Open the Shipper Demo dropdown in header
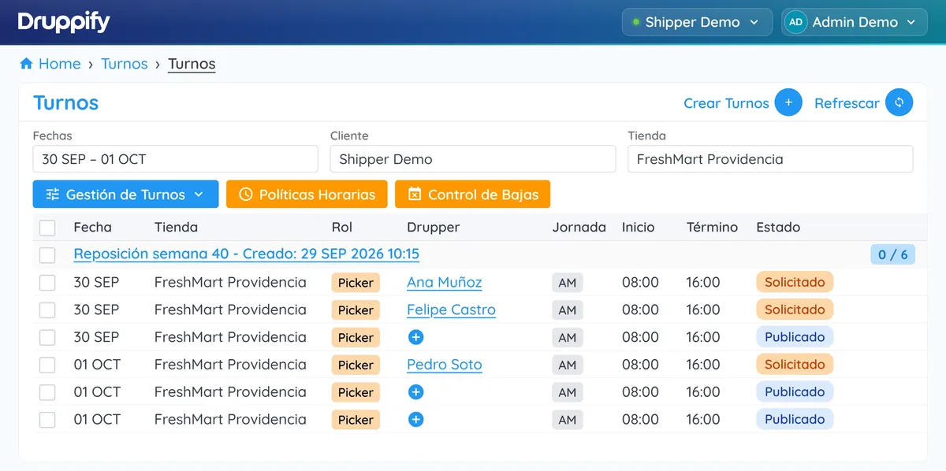This screenshot has height=471, width=946. [x=696, y=22]
